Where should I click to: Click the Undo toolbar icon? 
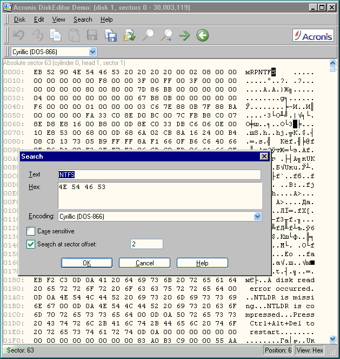tap(18, 35)
